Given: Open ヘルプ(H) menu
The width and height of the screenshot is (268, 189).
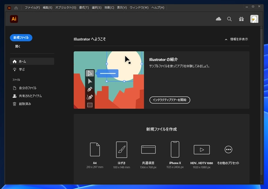Looking at the screenshot, I should (x=158, y=8).
